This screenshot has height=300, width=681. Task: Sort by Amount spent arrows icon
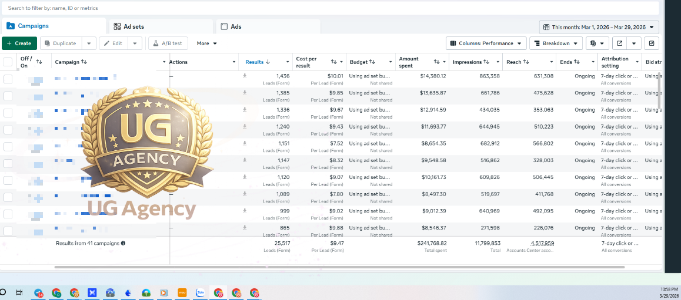click(437, 62)
